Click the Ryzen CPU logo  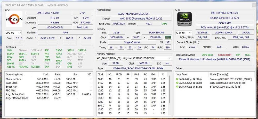14,19
